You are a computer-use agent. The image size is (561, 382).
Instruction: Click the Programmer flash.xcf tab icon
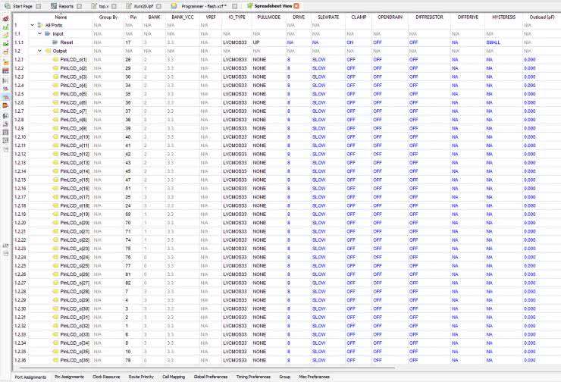tap(174, 5)
